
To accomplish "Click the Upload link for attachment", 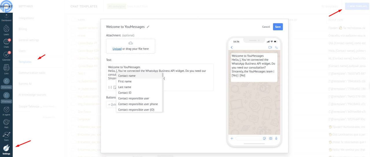I will click(117, 49).
